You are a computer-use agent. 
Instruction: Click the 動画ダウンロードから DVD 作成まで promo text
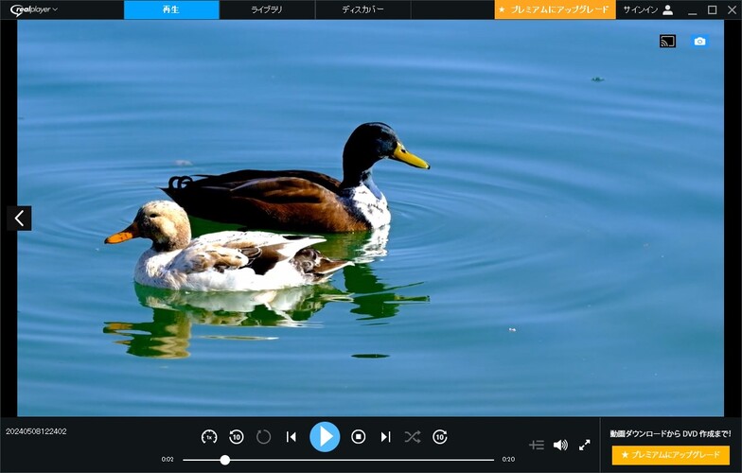point(670,433)
